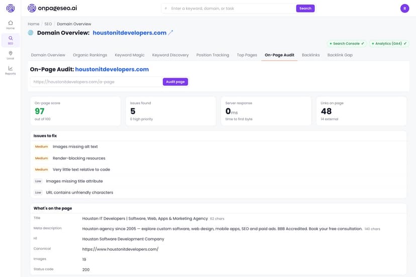Switch to the Keyword Magic tab
Image resolution: width=416 pixels, height=277 pixels.
click(130, 55)
